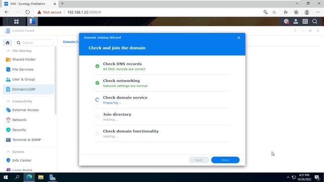Open the browser profile icon
Image resolution: width=324 pixels, height=182 pixels.
pyautogui.click(x=307, y=12)
